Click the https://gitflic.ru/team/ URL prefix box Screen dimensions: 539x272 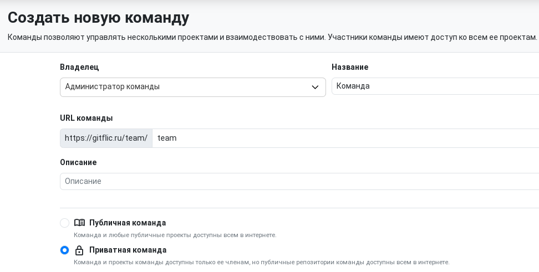[x=106, y=138]
